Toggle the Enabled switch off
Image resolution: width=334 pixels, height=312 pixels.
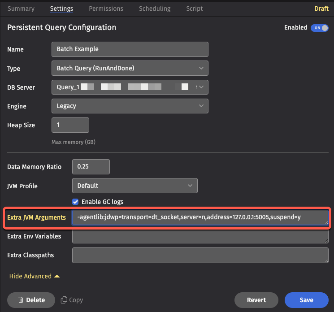(x=319, y=28)
